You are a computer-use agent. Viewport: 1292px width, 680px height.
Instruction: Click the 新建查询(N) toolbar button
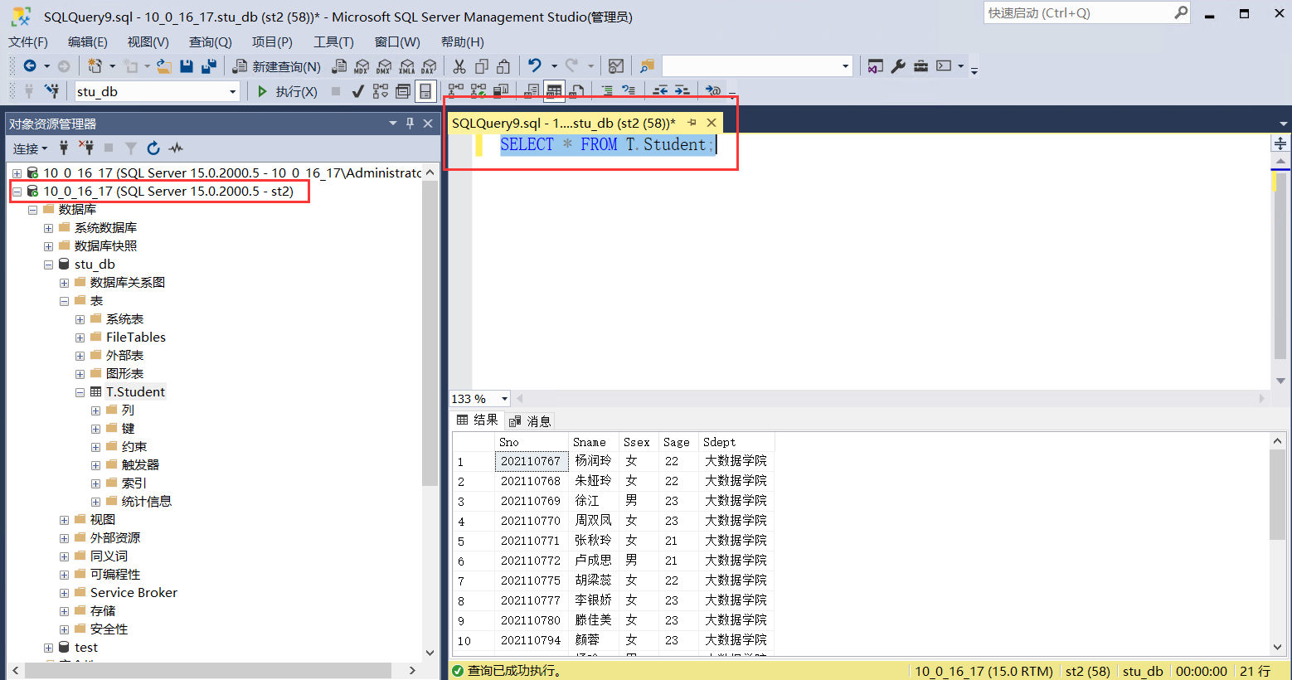click(x=276, y=66)
